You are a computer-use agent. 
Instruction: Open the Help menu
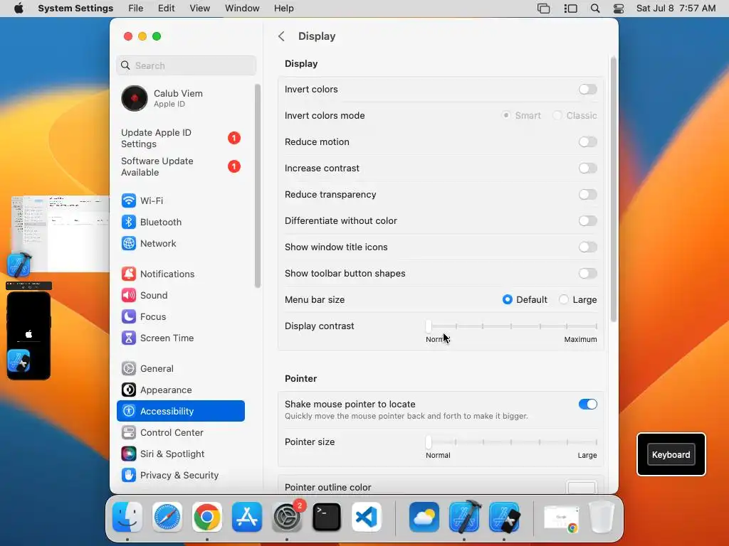pyautogui.click(x=283, y=9)
